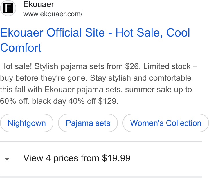Expand the 'View 4 prices' row

coord(101,158)
